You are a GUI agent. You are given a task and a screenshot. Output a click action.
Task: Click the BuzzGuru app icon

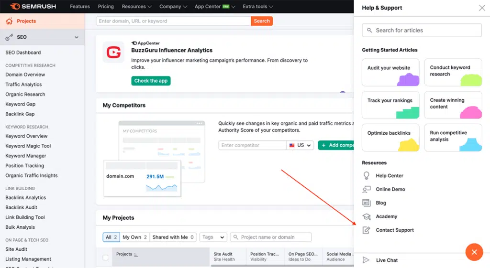[x=114, y=52]
